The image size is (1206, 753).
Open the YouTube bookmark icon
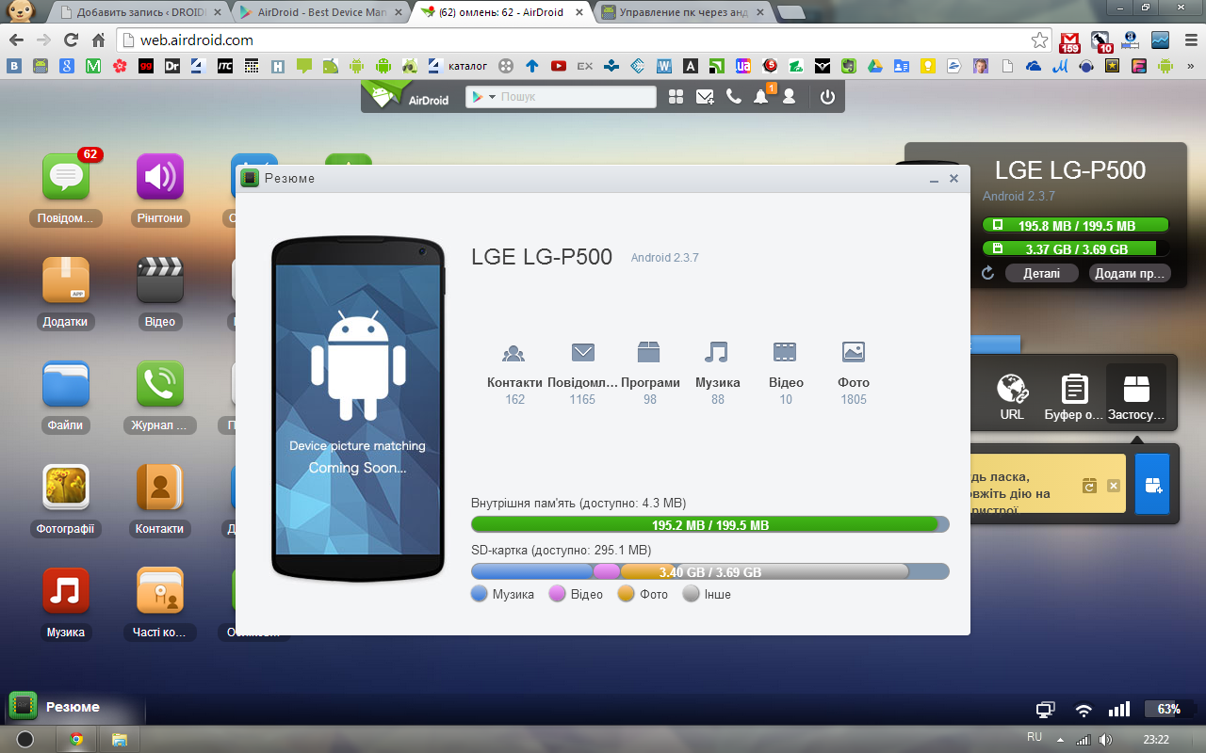(559, 66)
